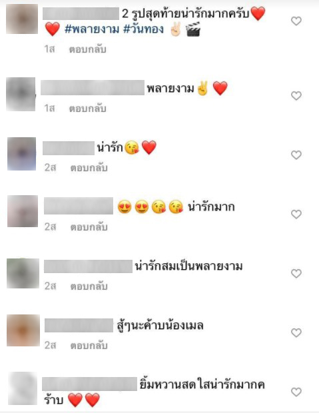
Task: Reply to the พลายงาม victory-hand comment
Action: click(88, 109)
